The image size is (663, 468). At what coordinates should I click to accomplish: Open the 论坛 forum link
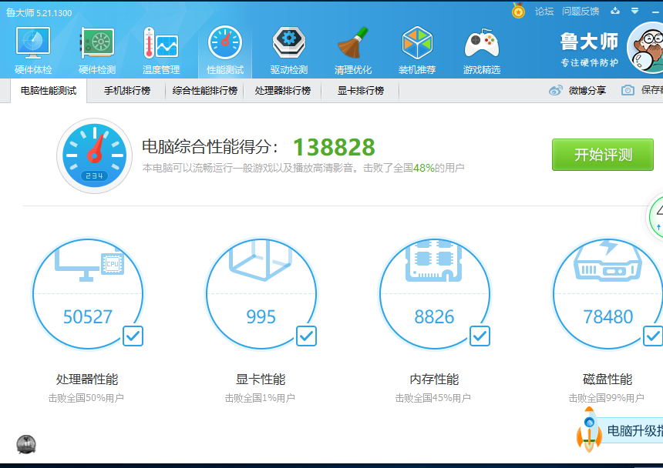point(544,12)
